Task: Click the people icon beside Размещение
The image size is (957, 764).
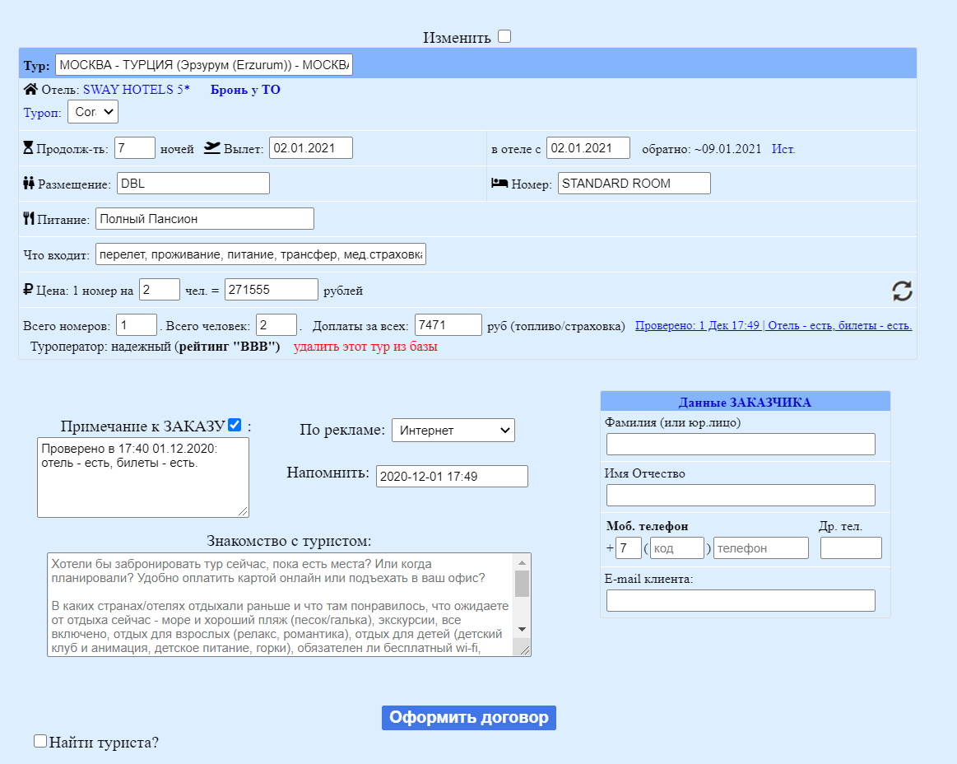Action: (x=29, y=183)
